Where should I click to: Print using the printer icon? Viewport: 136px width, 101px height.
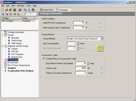(x=20, y=10)
